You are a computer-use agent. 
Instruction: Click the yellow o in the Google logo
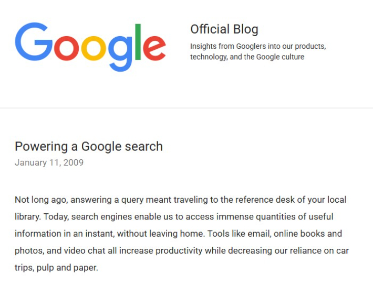tap(94, 48)
